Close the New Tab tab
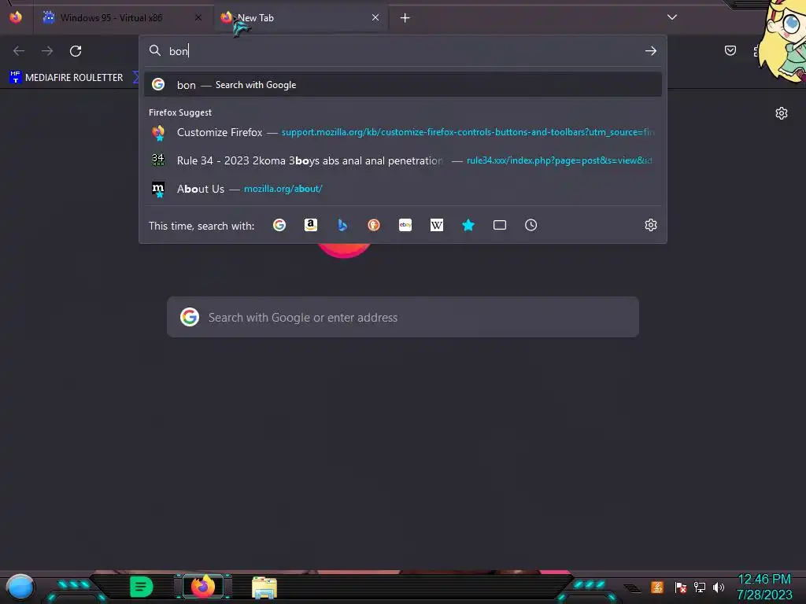The image size is (806, 604). (x=375, y=18)
